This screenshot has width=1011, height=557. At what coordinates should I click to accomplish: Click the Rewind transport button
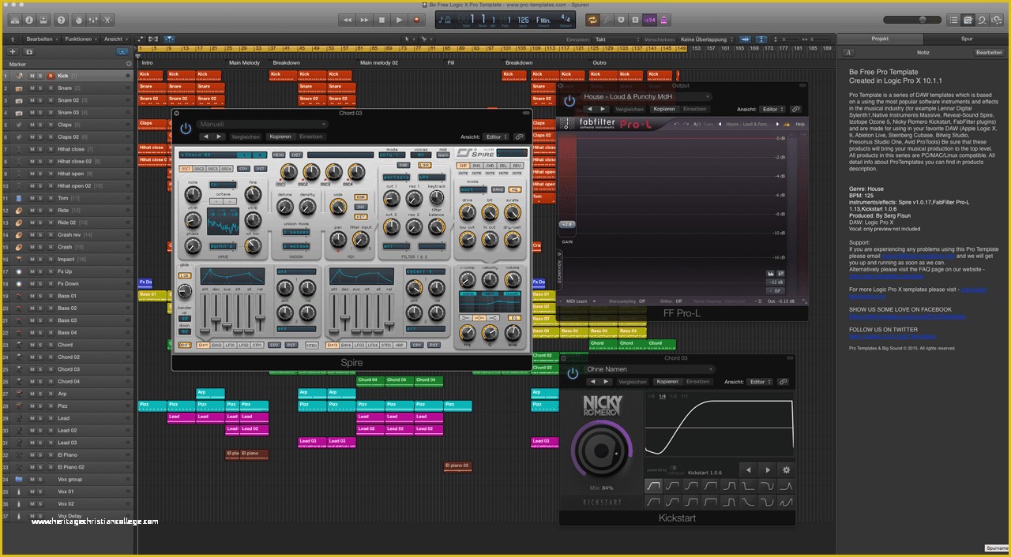pos(348,20)
